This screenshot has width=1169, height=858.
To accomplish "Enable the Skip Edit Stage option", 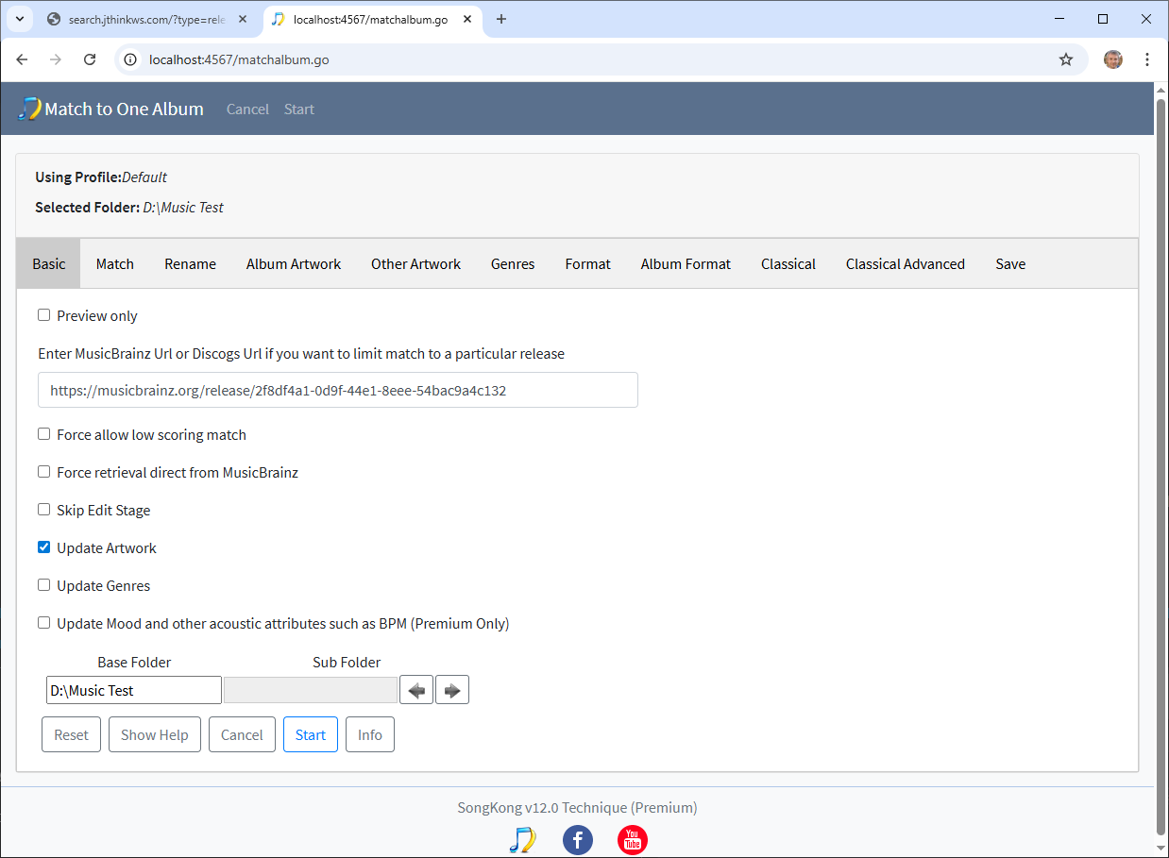I will click(44, 510).
